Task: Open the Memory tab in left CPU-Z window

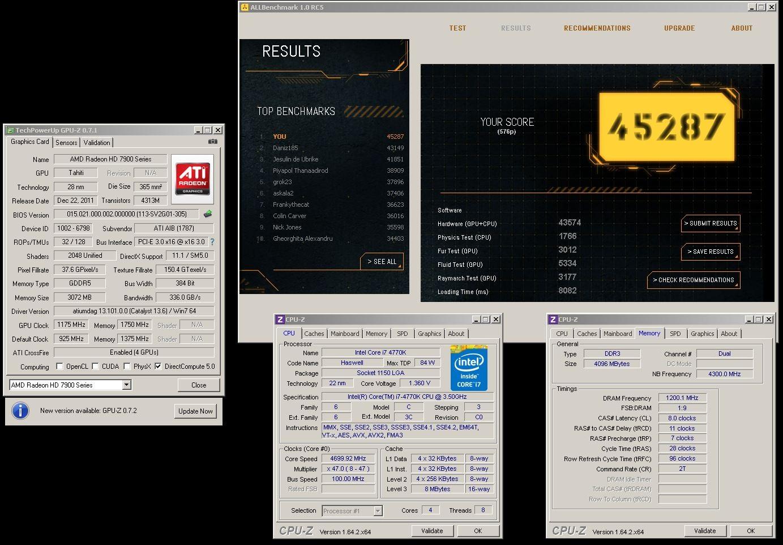Action: (376, 334)
